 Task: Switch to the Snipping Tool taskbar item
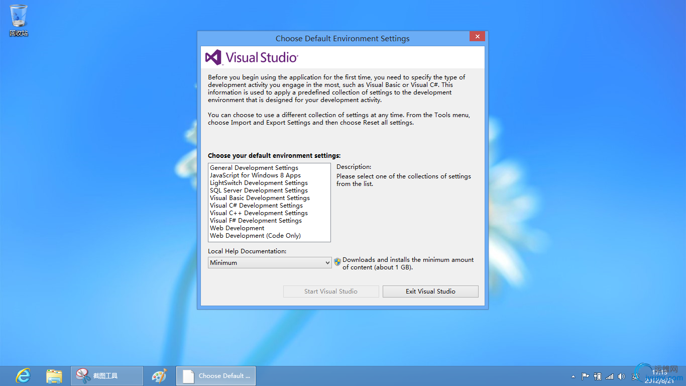[107, 375]
